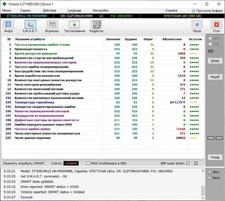Select the Частота ошибок записи attribute row
225x201 pixels.
[x=103, y=129]
